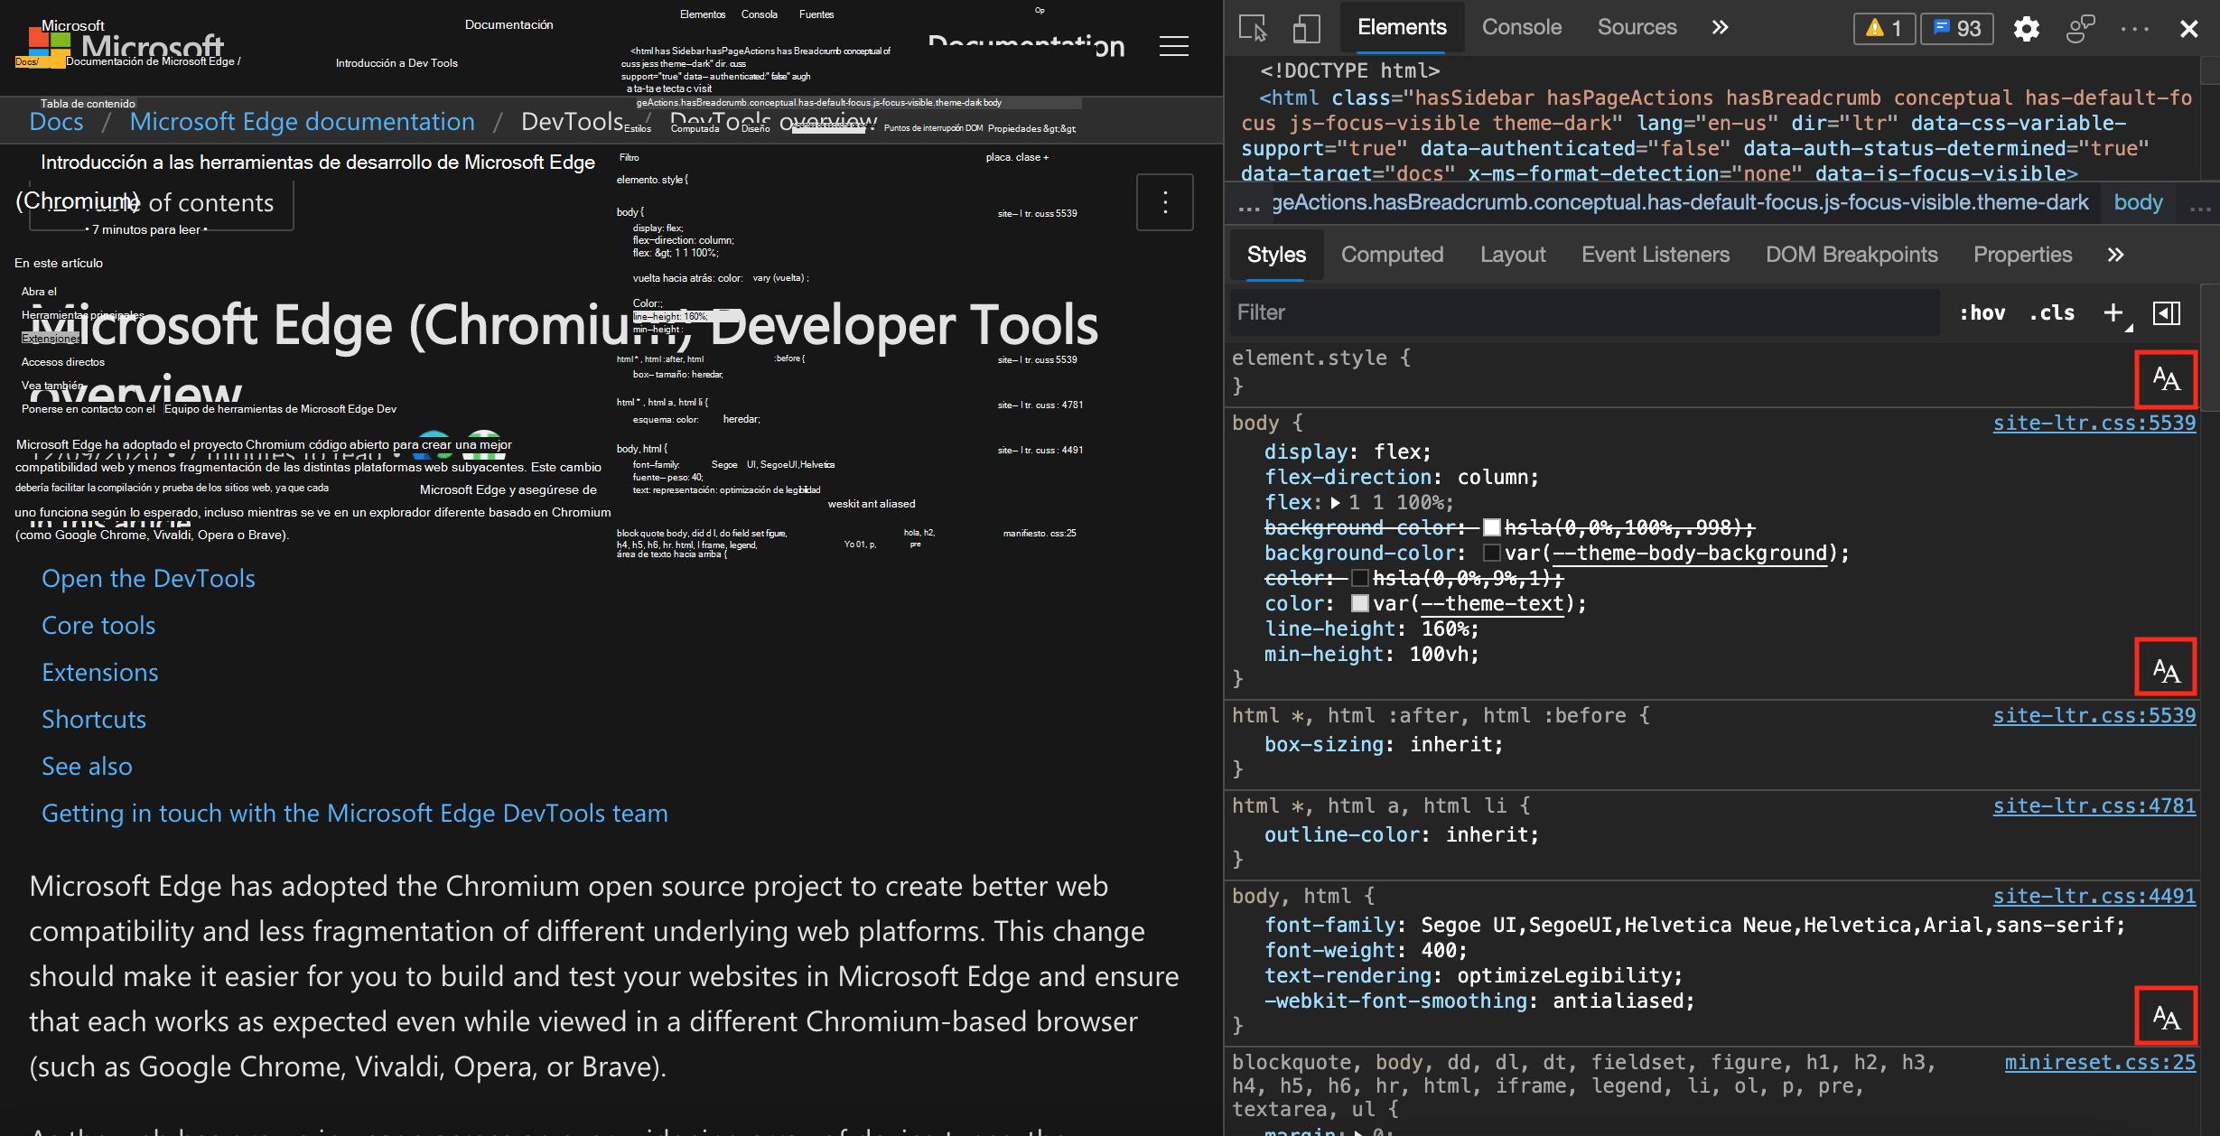Click the site-ltr.css:4491 source link
2220x1136 pixels.
[x=2094, y=896]
